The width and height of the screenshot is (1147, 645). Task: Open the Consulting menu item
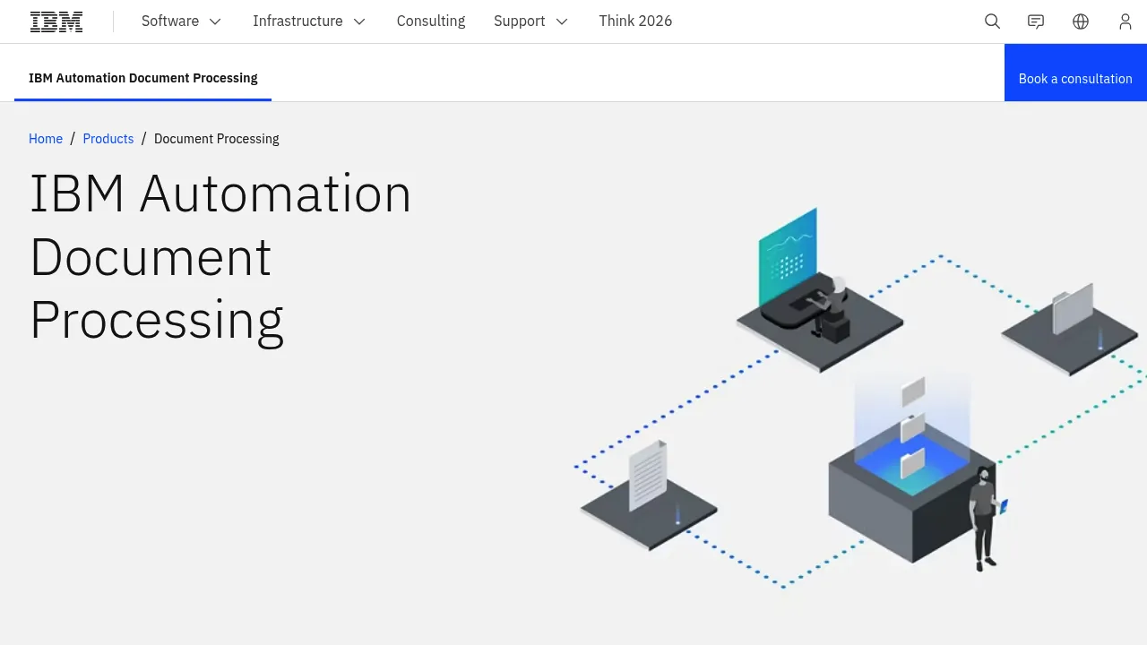[431, 21]
